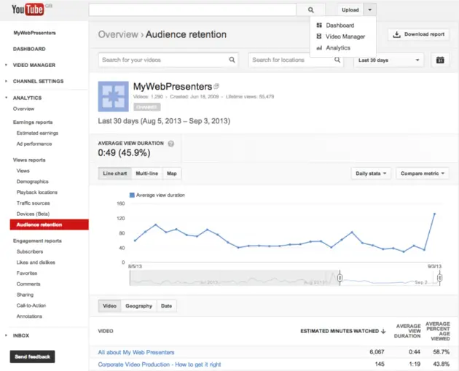Screen dimensions: 459x371
Task: Open Dashboard in the sidebar
Action: click(29, 49)
